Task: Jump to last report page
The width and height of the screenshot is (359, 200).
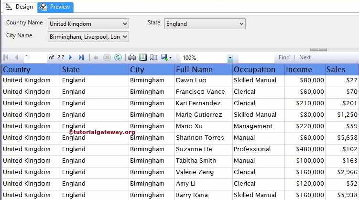Action: click(x=81, y=57)
